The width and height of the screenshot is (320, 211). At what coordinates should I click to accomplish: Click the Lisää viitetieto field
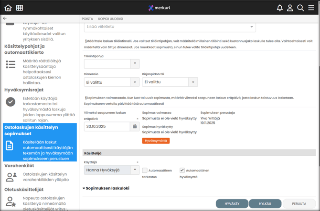coord(170,27)
